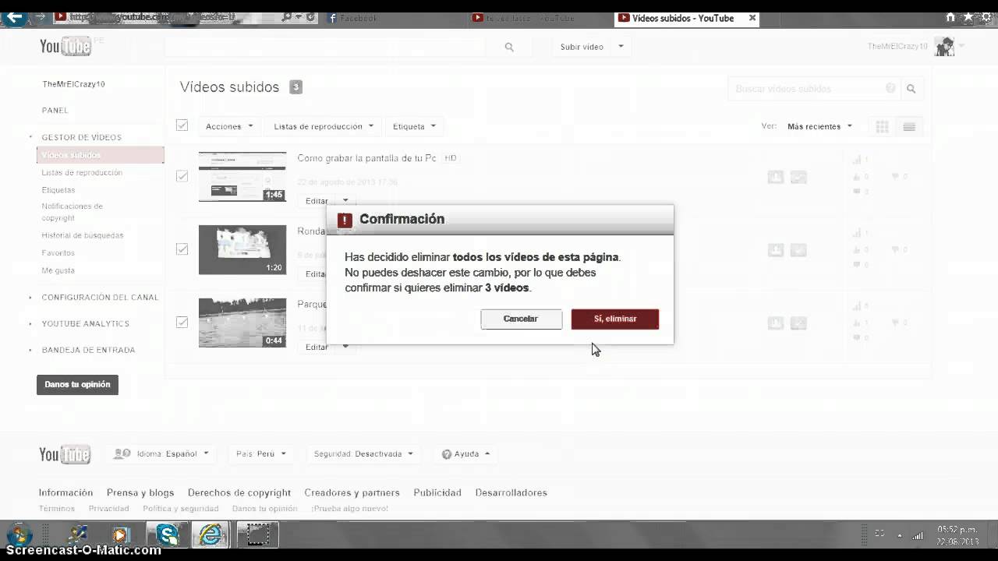The width and height of the screenshot is (998, 561).
Task: Open Listas de reproducción in sidebar
Action: click(82, 173)
